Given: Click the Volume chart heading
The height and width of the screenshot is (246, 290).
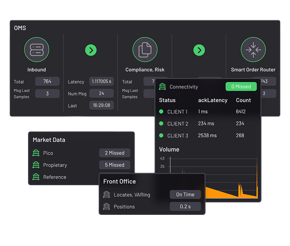Looking at the screenshot, I should (169, 149).
